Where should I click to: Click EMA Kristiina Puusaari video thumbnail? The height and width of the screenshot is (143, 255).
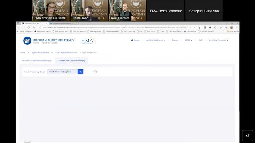[51, 11]
